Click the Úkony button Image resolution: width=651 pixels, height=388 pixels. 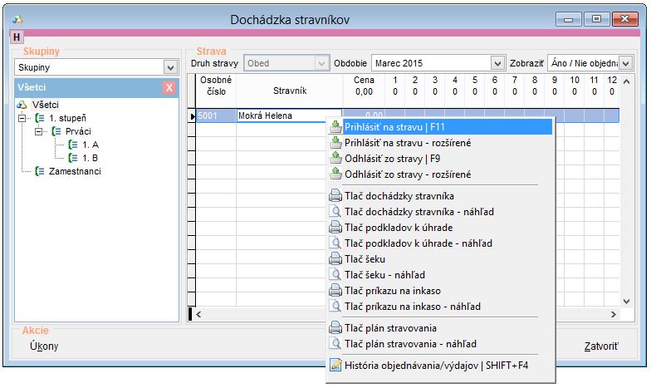(44, 346)
